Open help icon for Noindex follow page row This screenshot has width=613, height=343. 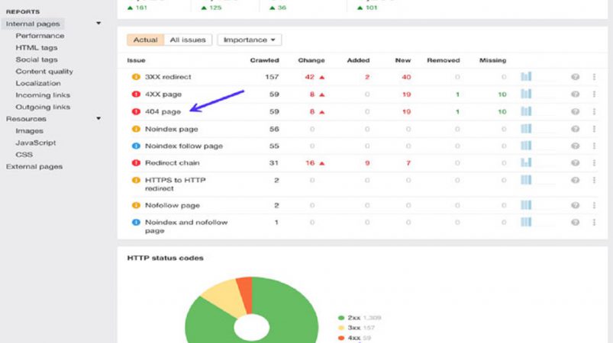click(x=575, y=146)
